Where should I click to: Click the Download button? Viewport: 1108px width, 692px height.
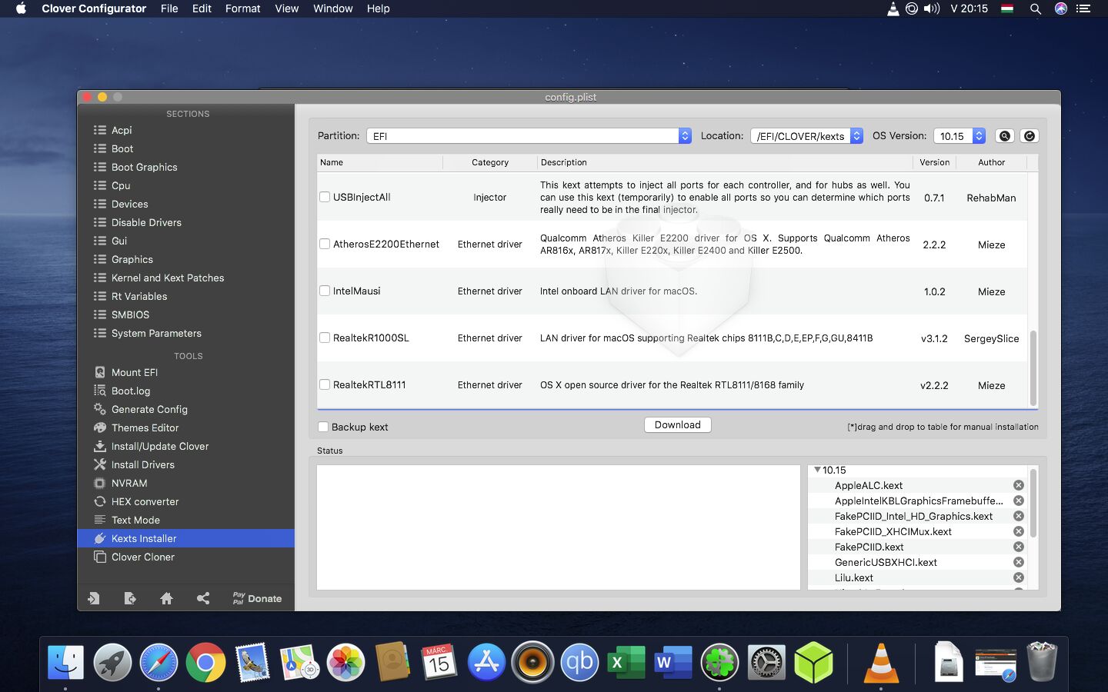[677, 424]
